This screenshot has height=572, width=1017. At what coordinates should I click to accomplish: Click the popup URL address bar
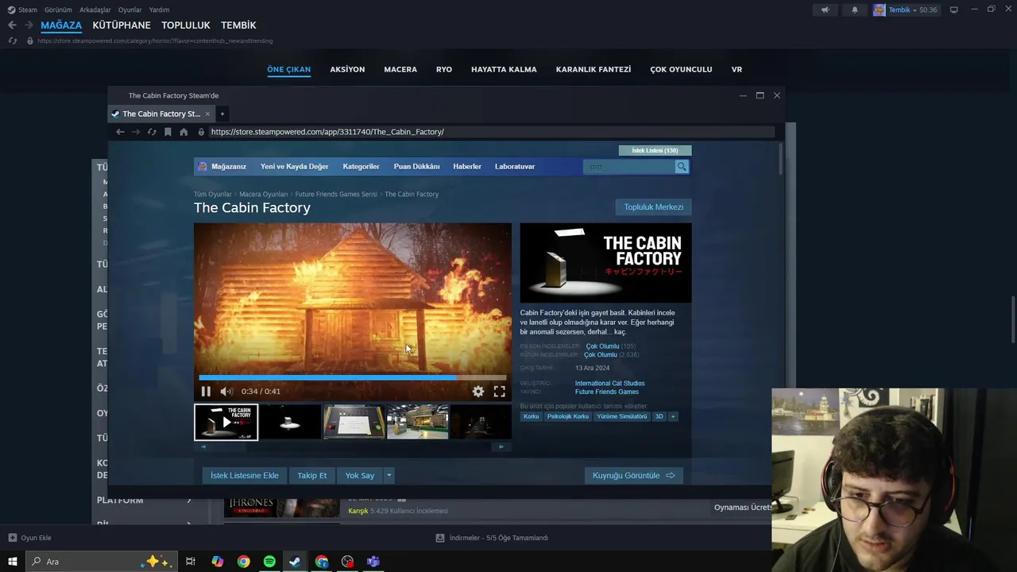point(490,132)
